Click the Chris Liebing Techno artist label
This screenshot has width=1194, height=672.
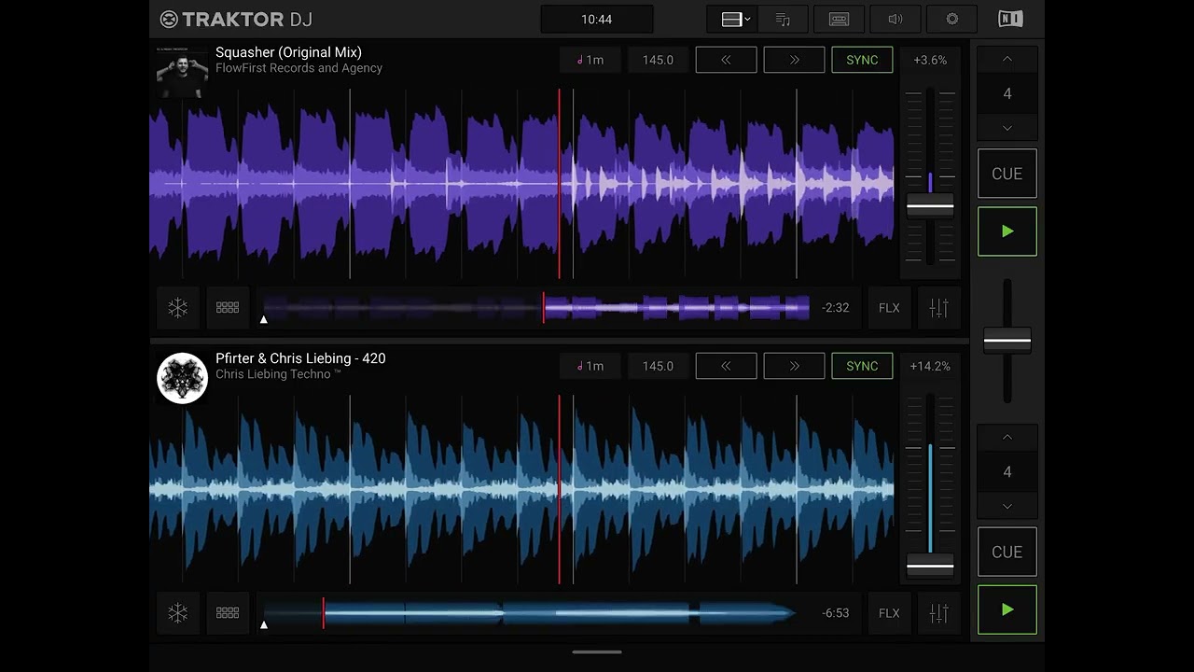pos(278,374)
